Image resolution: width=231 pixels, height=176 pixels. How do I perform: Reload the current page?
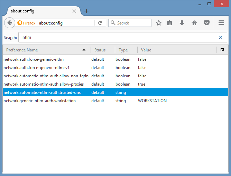coord(100,23)
